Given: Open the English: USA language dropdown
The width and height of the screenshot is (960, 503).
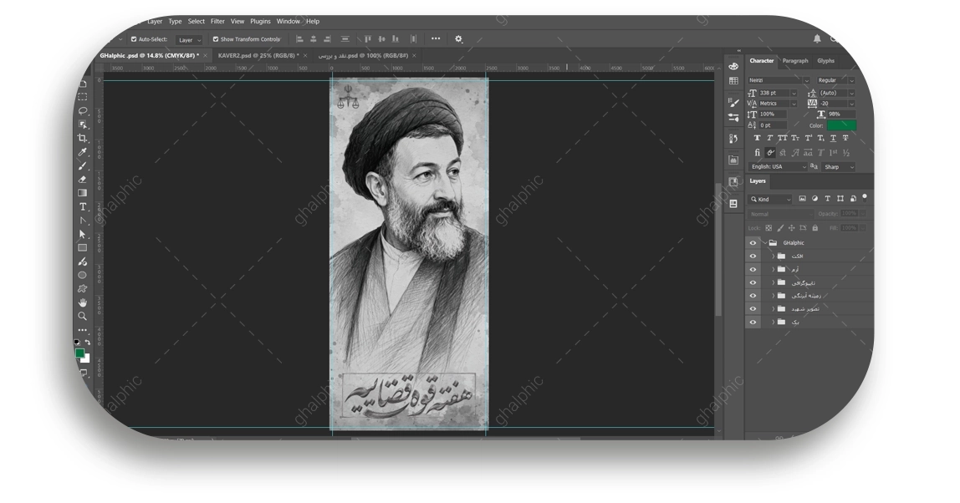Looking at the screenshot, I should tap(779, 167).
